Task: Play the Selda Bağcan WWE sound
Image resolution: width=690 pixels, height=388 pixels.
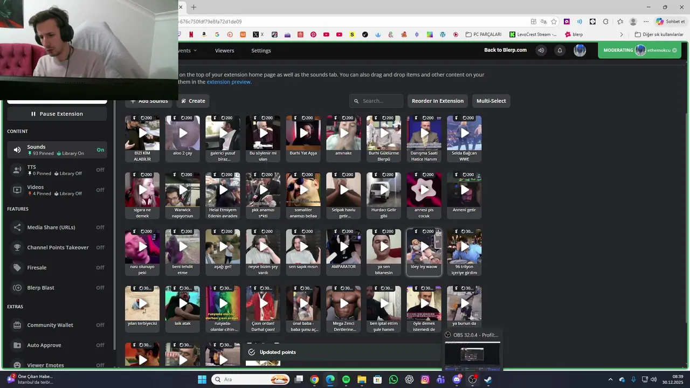Action: [464, 133]
